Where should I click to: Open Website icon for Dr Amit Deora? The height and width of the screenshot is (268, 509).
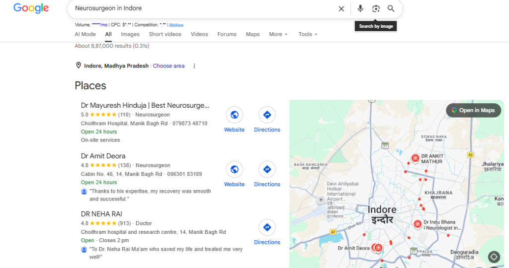[235, 169]
